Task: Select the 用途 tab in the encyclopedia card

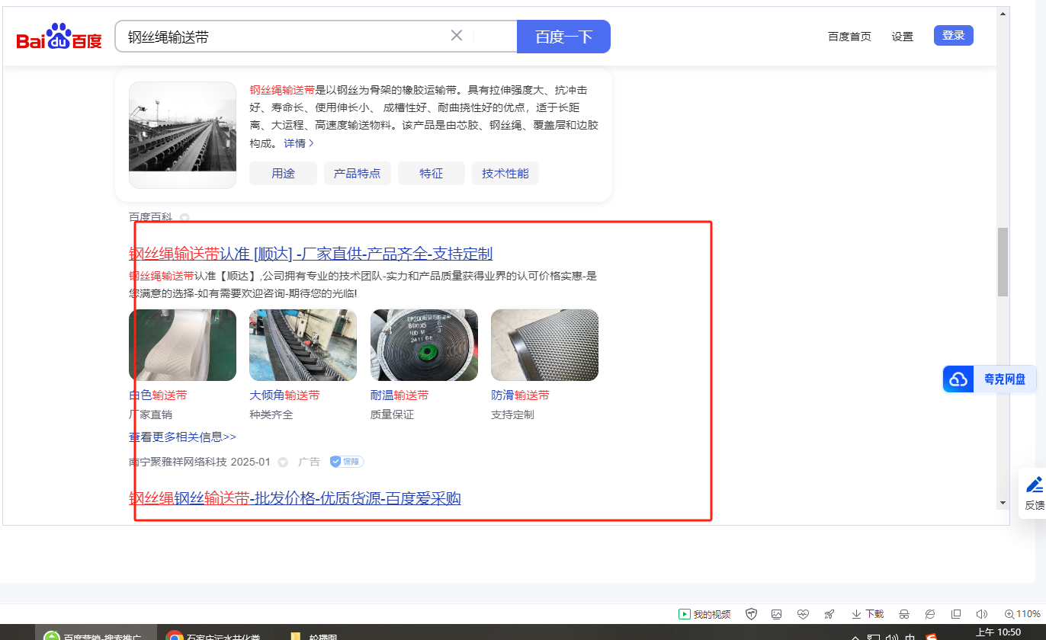Action: coord(283,173)
